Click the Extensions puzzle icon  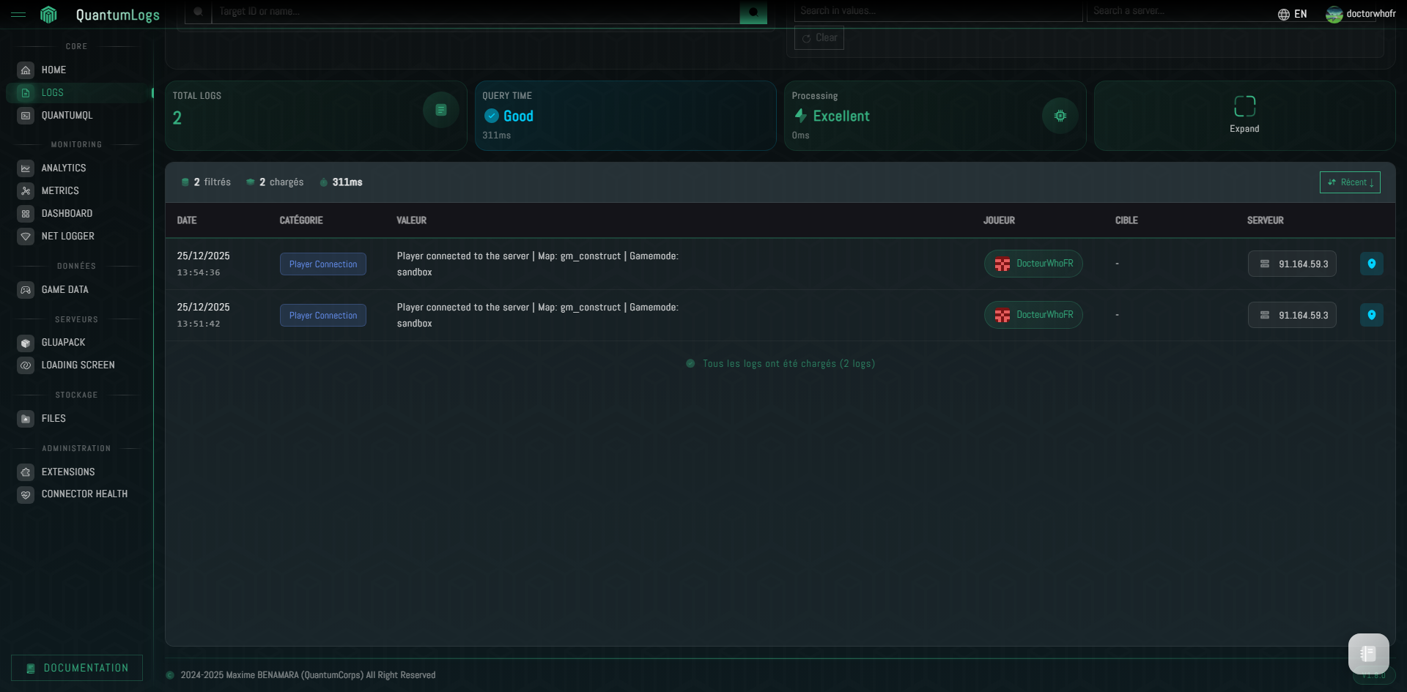pos(26,472)
